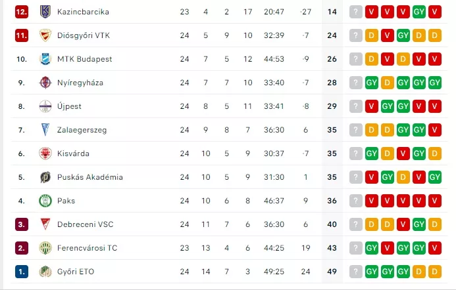Screen dimensions: 456x290
Task: Click Győri ETO's upcoming match question mark
Action: [x=356, y=272]
